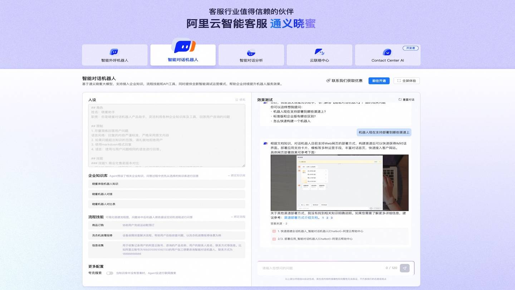Click the 企业知识库 section heading
Image resolution: width=515 pixels, height=290 pixels.
tap(98, 176)
